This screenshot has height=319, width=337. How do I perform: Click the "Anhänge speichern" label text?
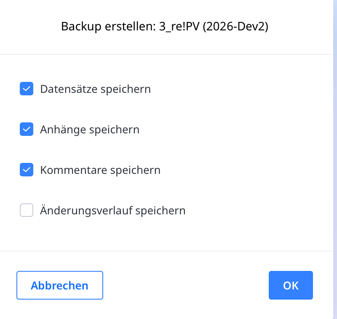[x=90, y=130]
